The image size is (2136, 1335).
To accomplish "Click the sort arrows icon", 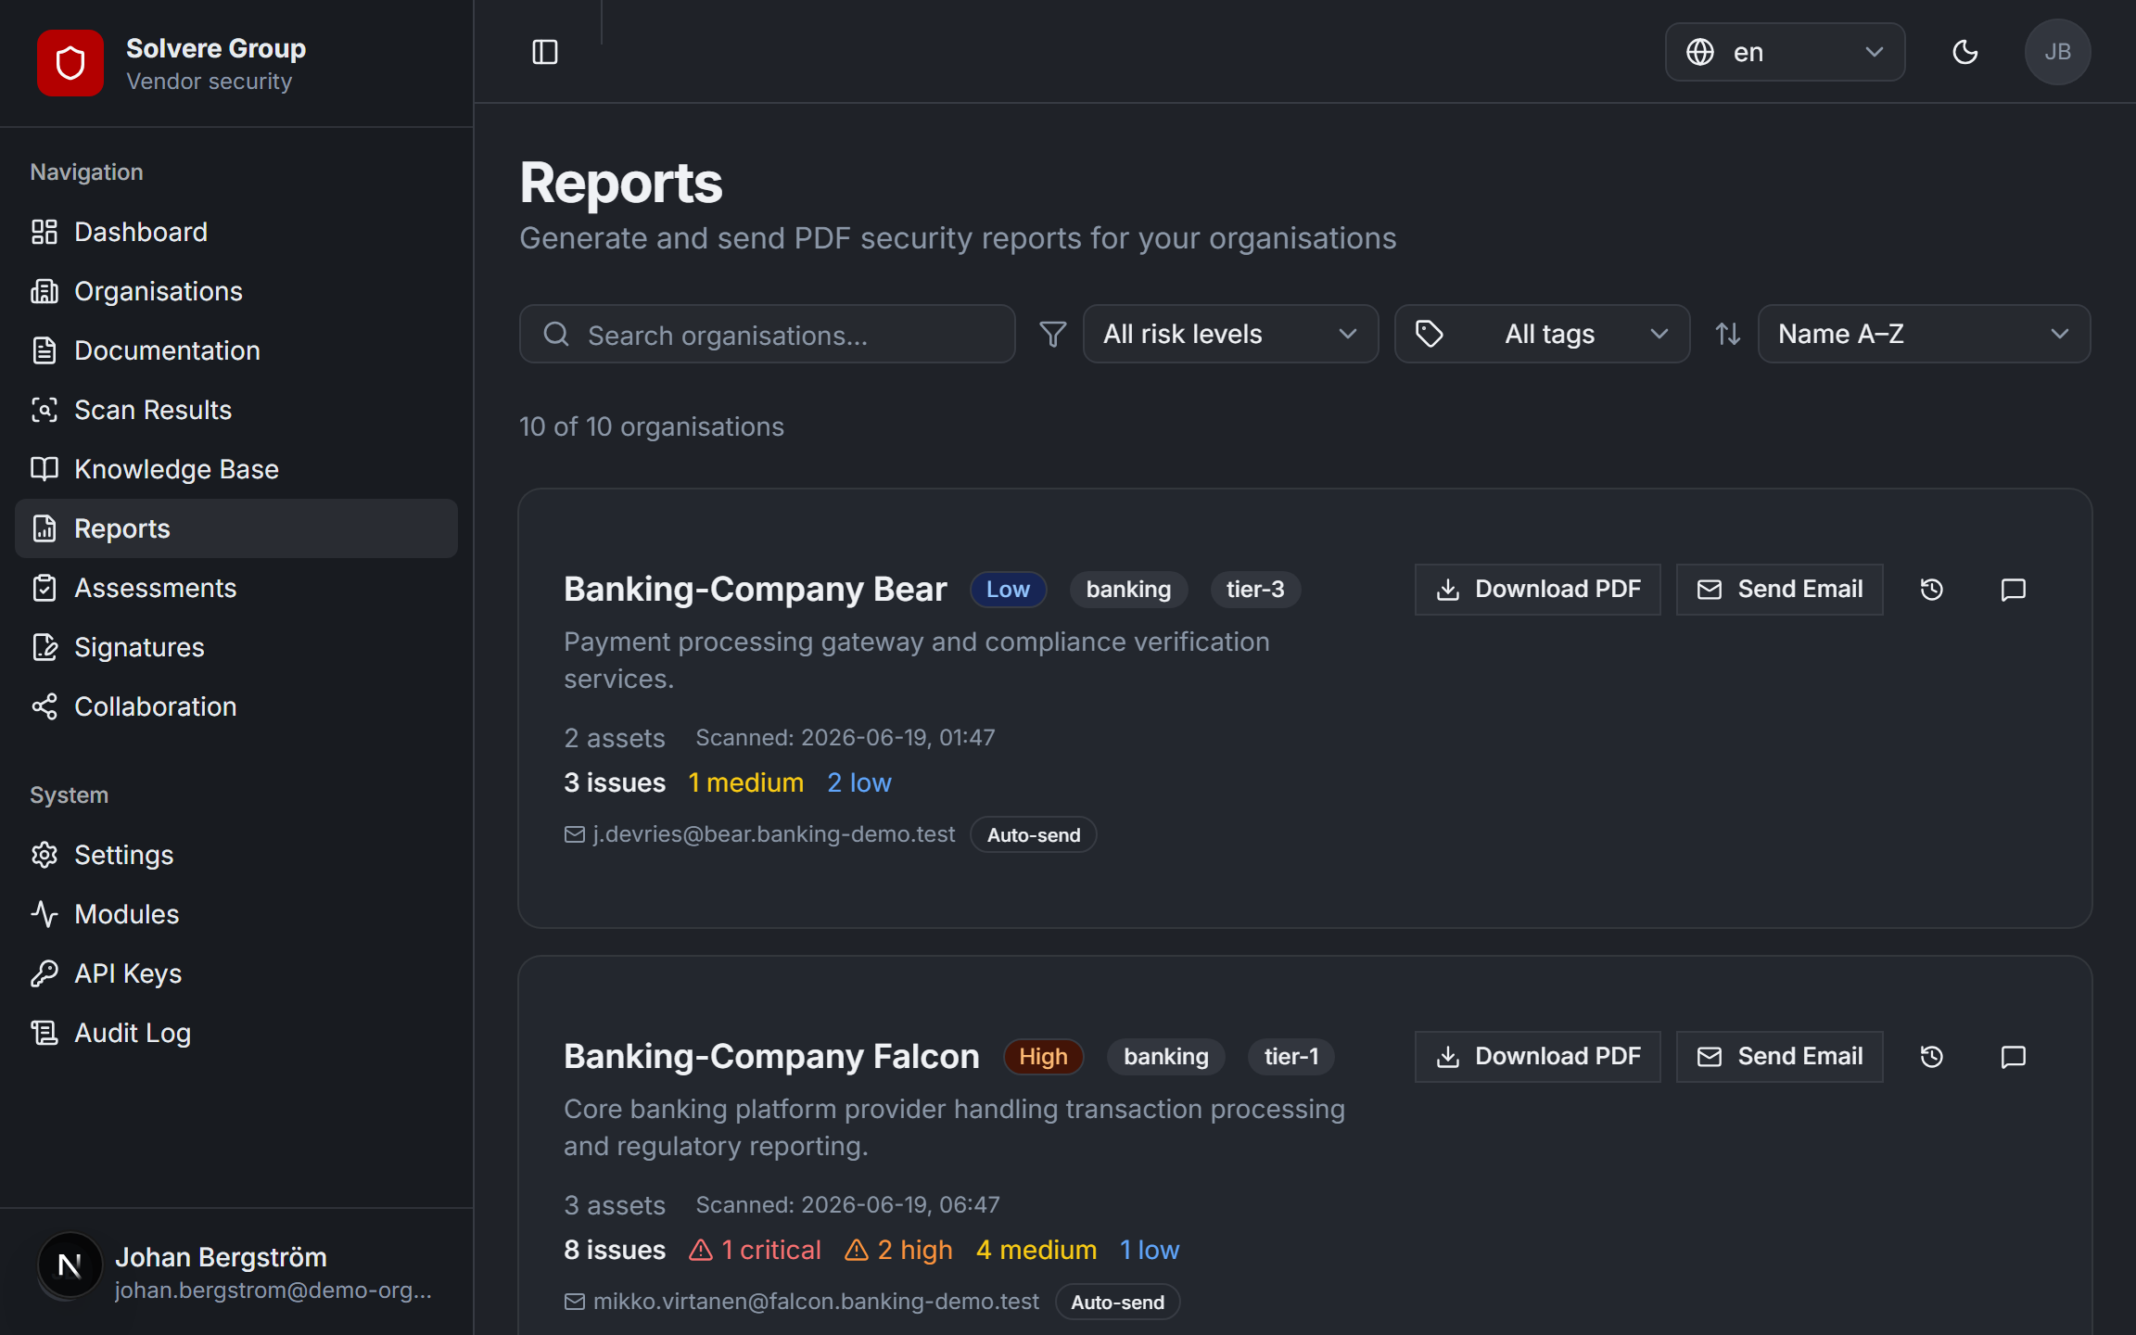I will [1728, 334].
